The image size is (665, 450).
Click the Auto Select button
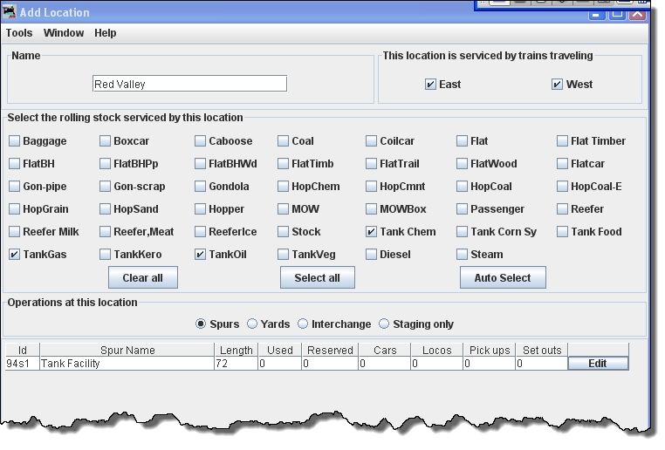(x=503, y=277)
